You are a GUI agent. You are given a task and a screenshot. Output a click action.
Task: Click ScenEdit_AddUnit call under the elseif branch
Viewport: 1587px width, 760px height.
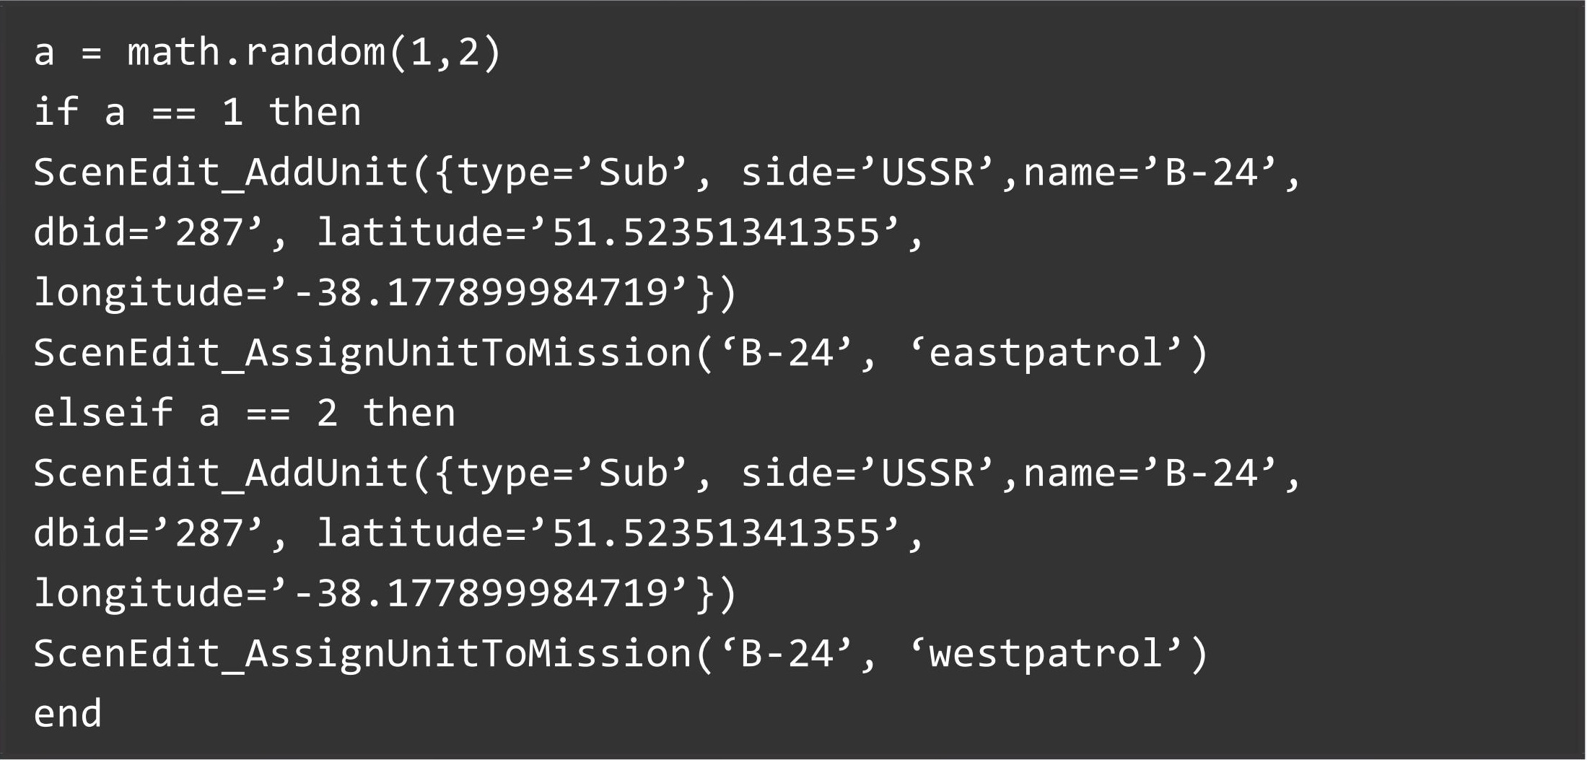pos(221,474)
